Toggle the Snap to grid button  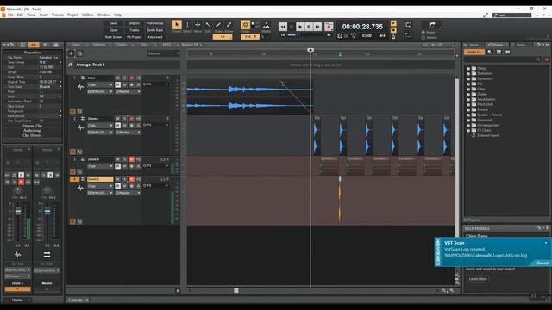point(245,25)
